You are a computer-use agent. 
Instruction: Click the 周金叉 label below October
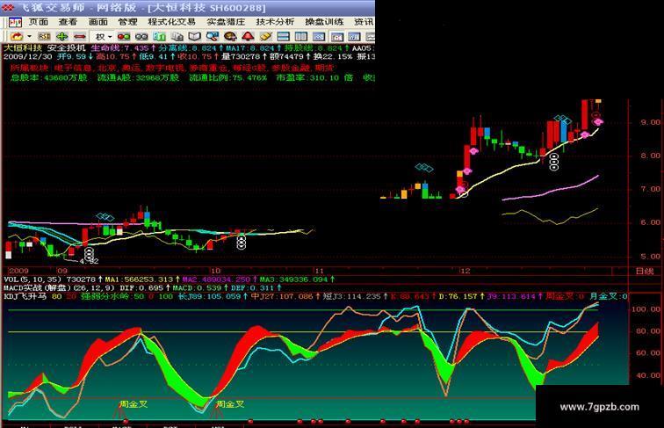tap(231, 404)
